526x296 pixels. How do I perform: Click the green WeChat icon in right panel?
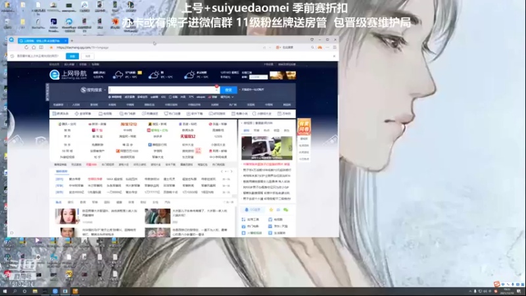[286, 210]
